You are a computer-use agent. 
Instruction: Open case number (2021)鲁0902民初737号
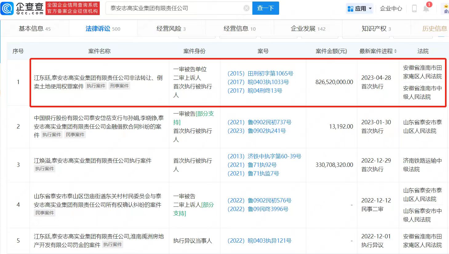[x=259, y=122]
